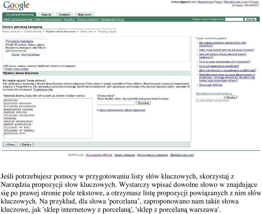Viewport: 262px width, 214px height.
Task: Focus the campaign search field in green bar
Action: (234, 19)
